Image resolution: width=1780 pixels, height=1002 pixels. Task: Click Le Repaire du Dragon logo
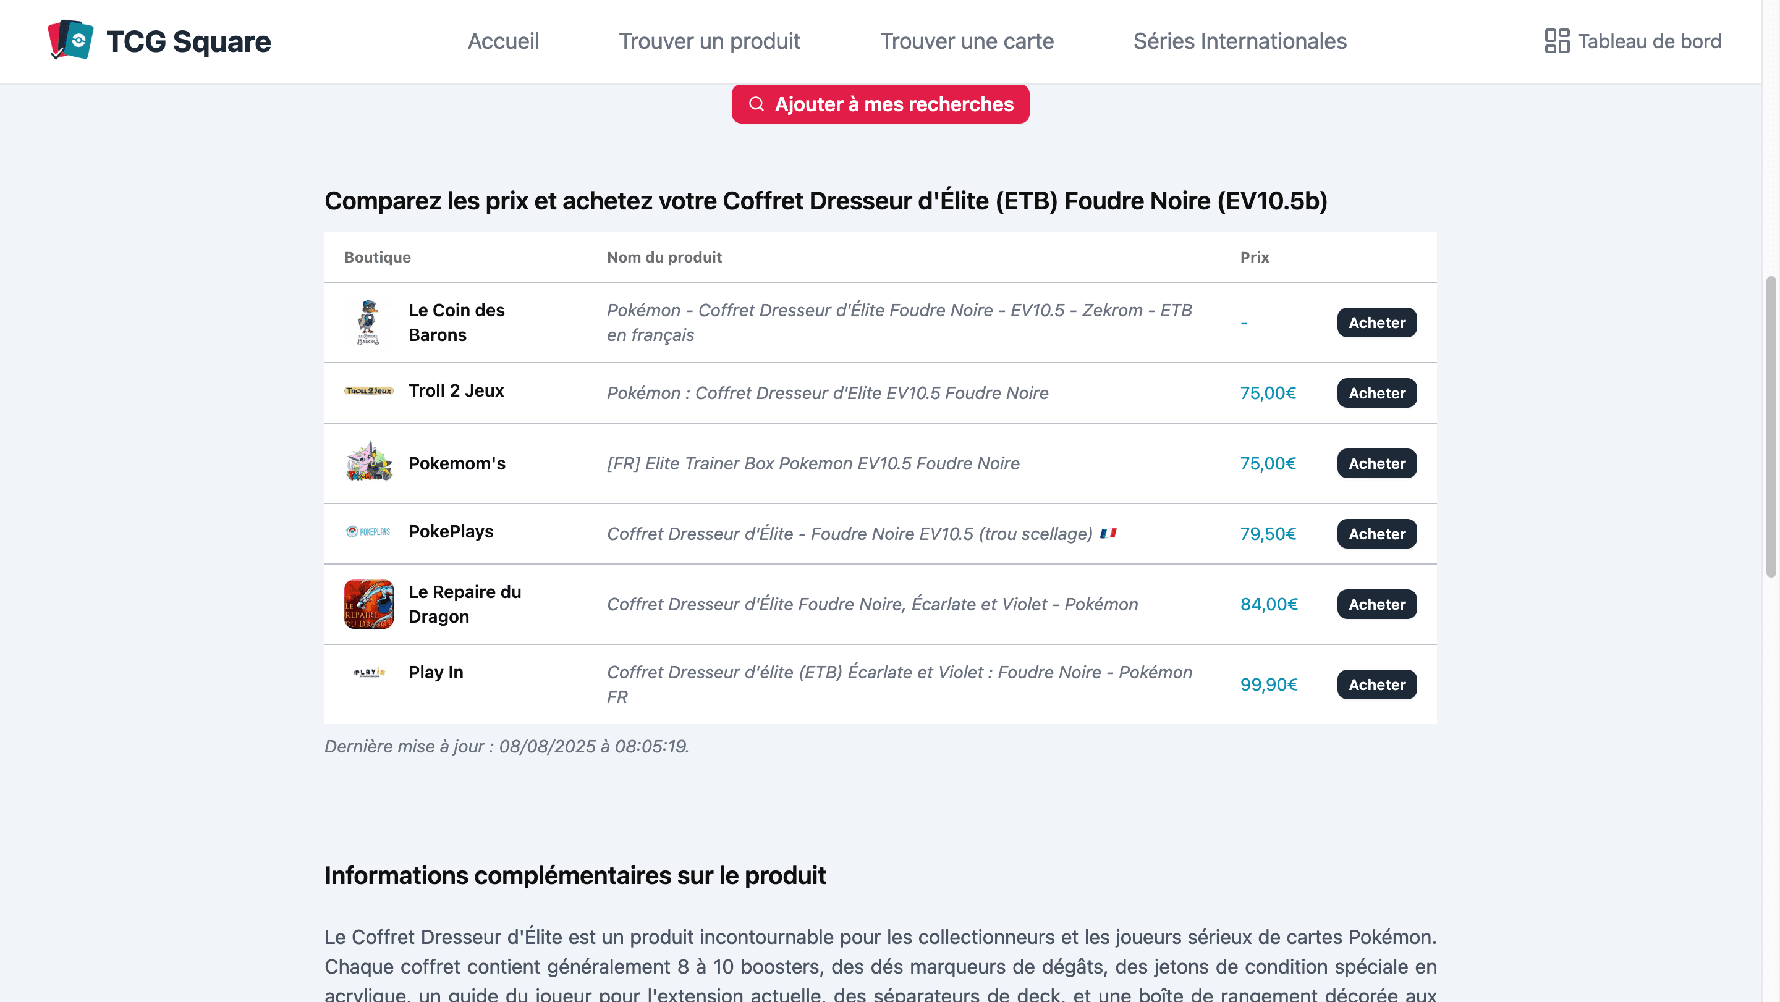[368, 604]
